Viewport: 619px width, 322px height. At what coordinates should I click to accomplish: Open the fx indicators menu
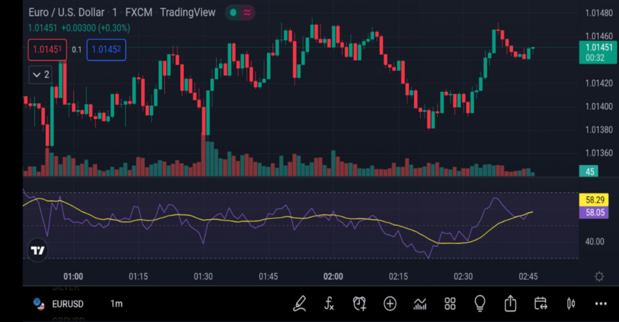329,303
